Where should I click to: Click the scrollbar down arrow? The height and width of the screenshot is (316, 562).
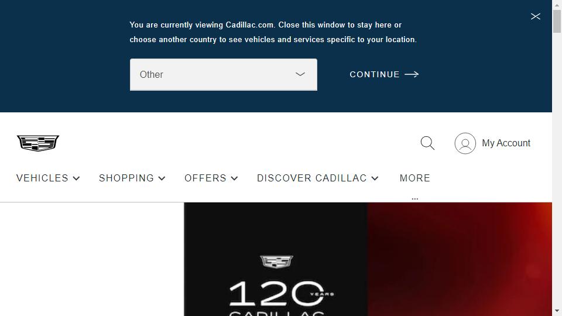557,311
